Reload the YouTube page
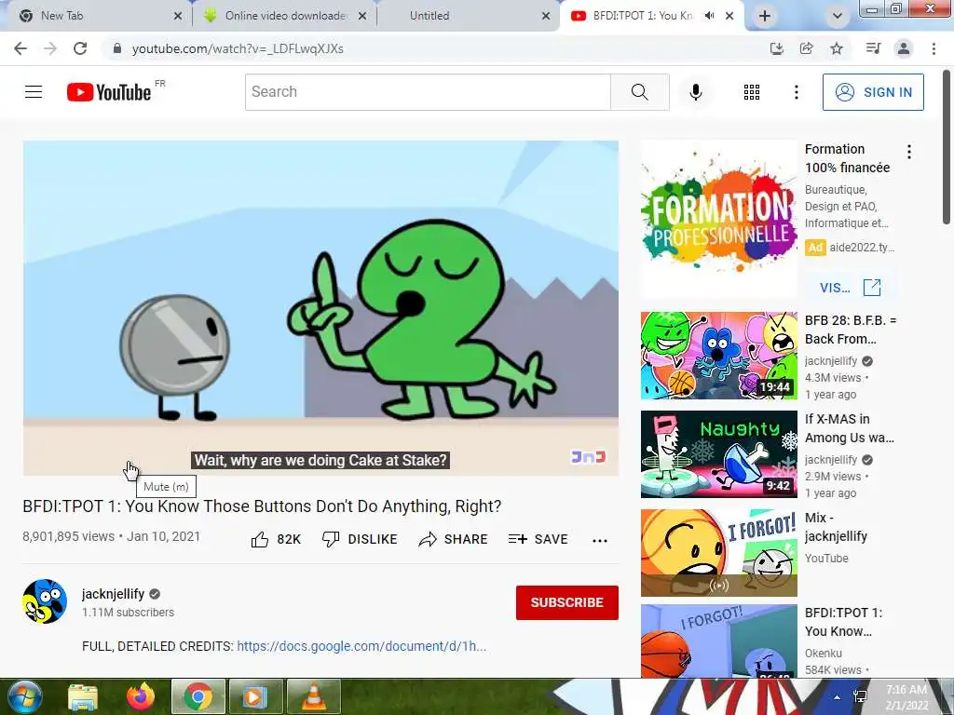The height and width of the screenshot is (715, 954). point(80,48)
